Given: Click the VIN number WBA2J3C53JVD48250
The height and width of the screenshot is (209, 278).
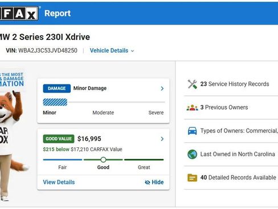Looking at the screenshot, I should click(48, 51).
